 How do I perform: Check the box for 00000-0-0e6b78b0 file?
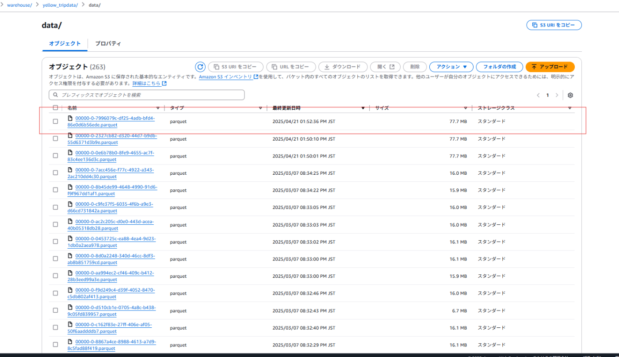(x=55, y=156)
